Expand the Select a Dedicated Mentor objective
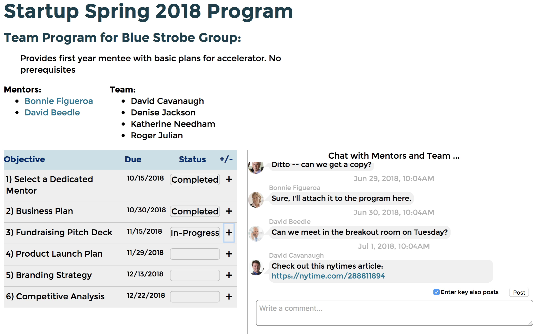Image resolution: width=540 pixels, height=334 pixels. click(x=229, y=180)
